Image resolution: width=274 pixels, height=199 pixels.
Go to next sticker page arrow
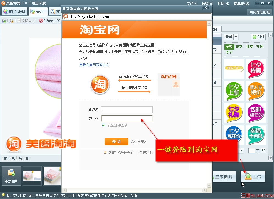241,151
